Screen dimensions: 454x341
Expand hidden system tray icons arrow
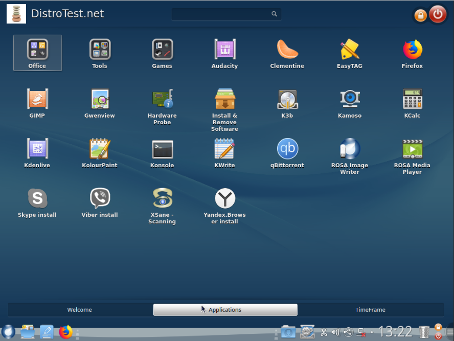(372, 332)
